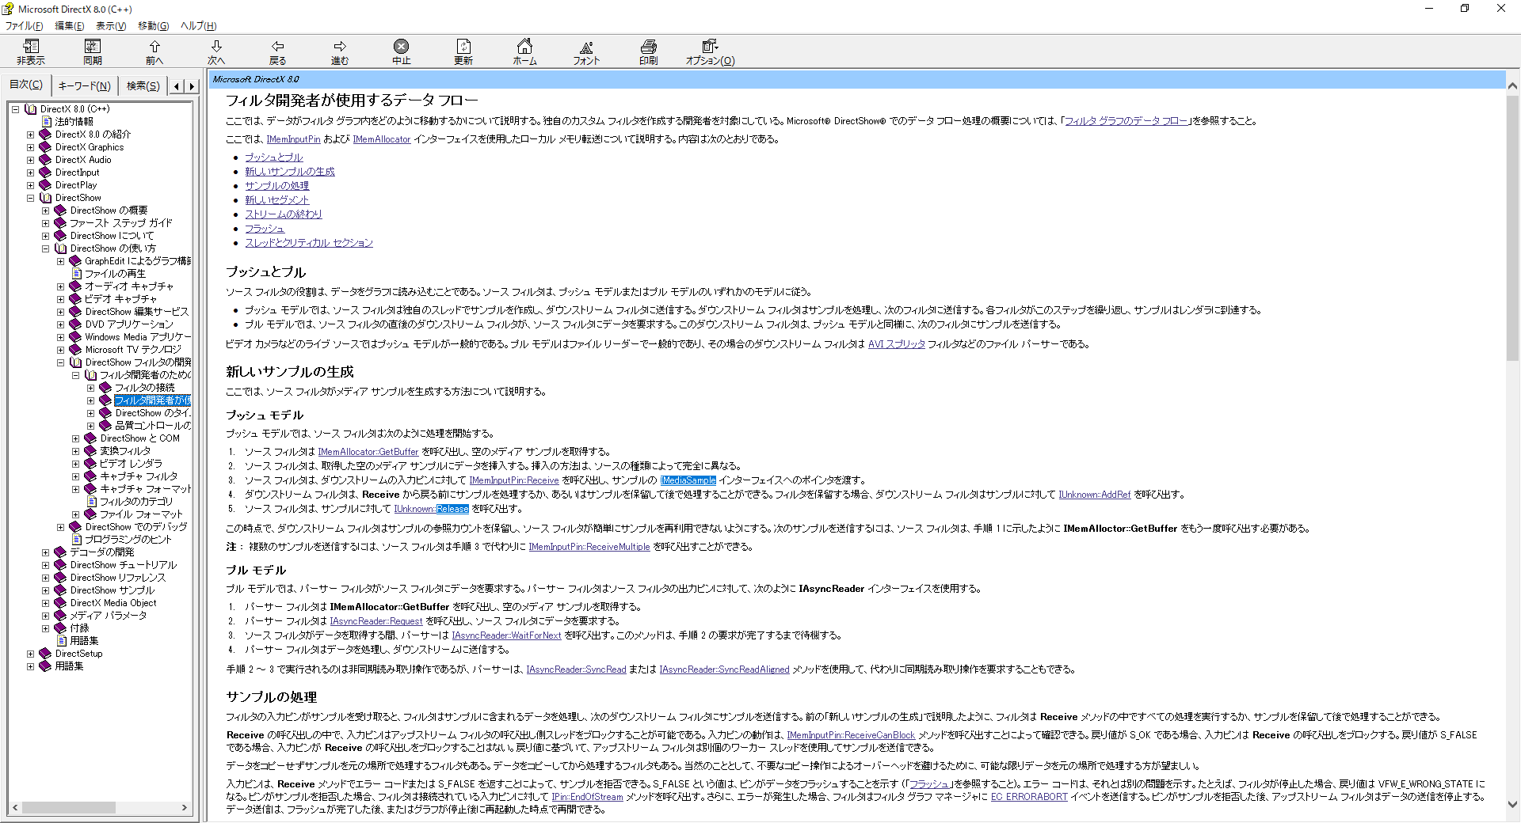Screen dimensions: 1521x823
Task: Open the ヘルプ(H) menu
Action: (x=198, y=26)
